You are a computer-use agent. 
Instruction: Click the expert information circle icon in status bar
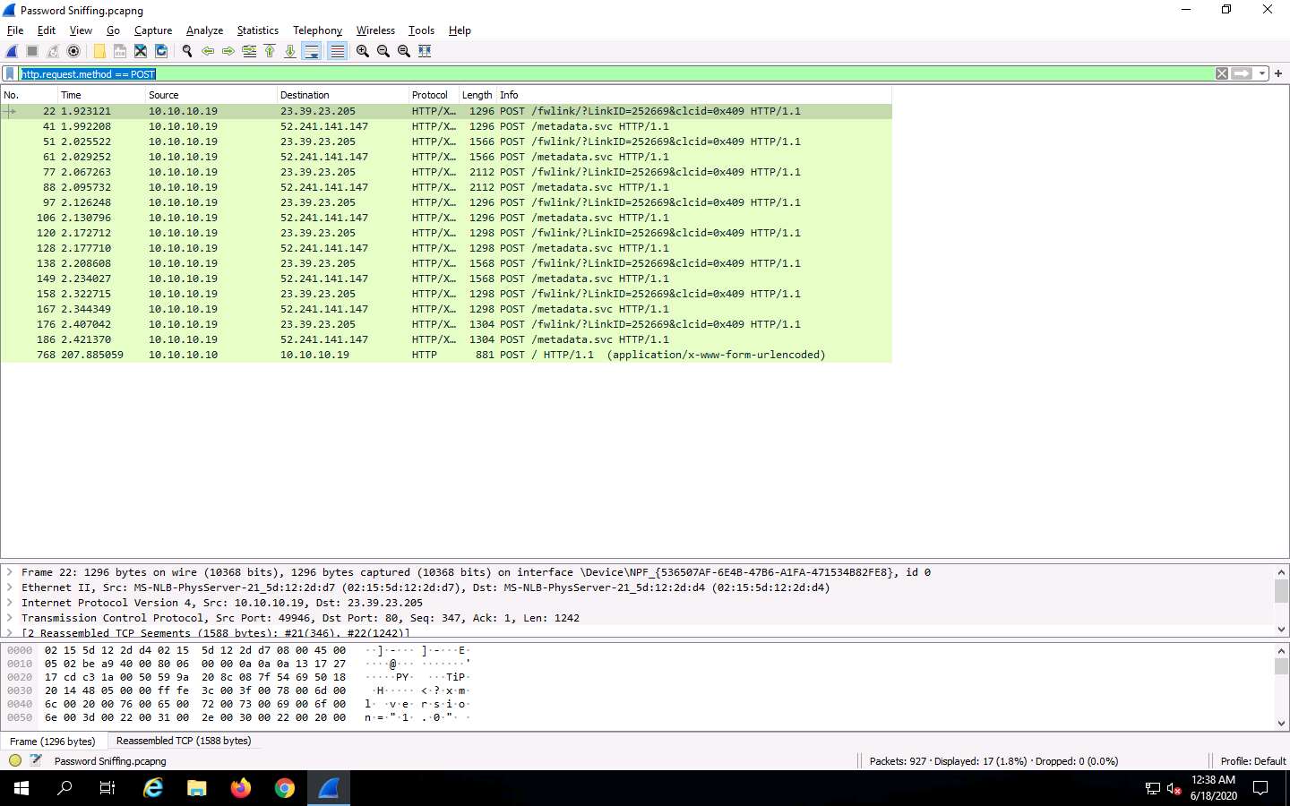(14, 760)
